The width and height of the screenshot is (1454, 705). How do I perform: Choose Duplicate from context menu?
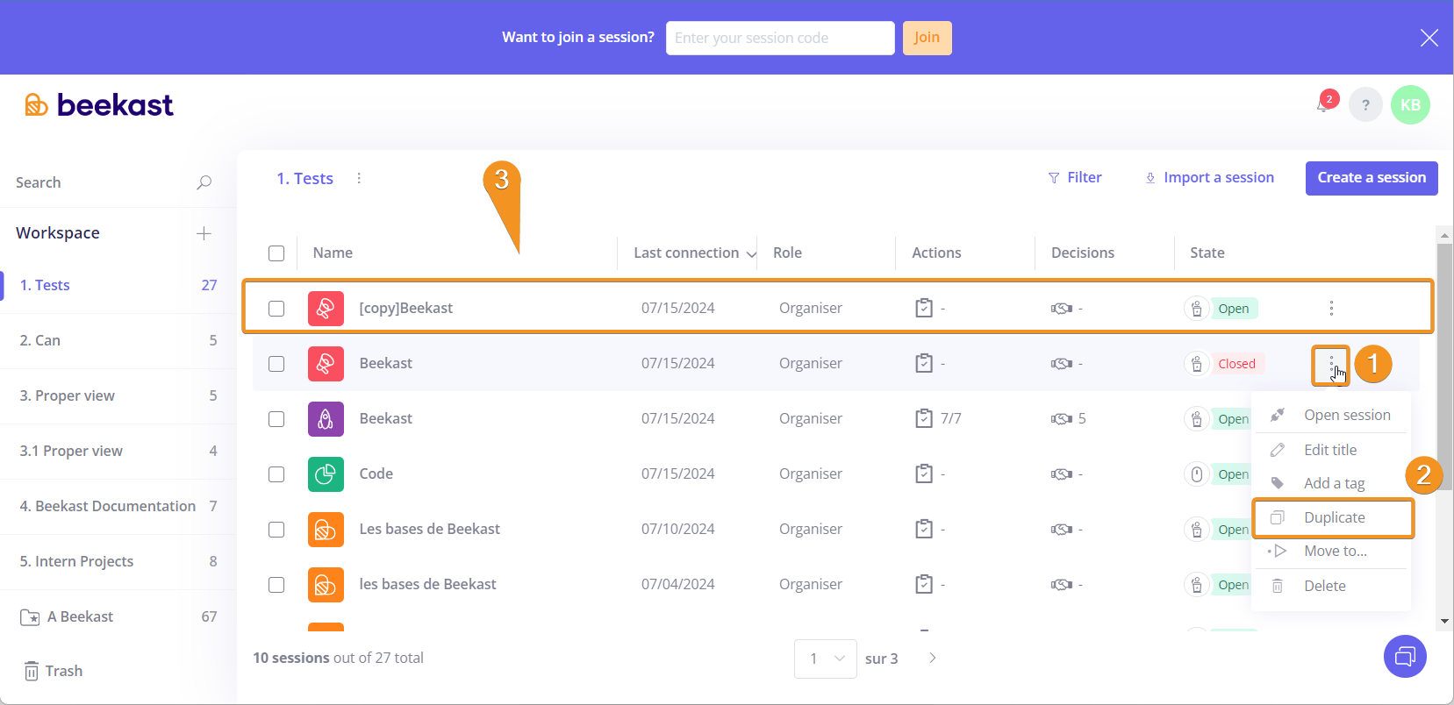coord(1333,517)
